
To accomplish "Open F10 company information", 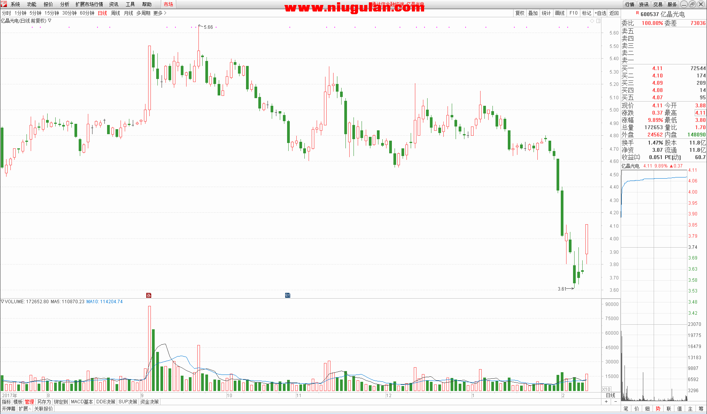I will click(x=573, y=13).
